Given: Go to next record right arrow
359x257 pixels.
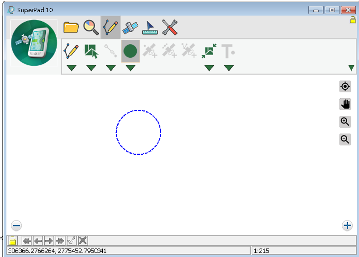Looking at the screenshot, I should [49, 241].
